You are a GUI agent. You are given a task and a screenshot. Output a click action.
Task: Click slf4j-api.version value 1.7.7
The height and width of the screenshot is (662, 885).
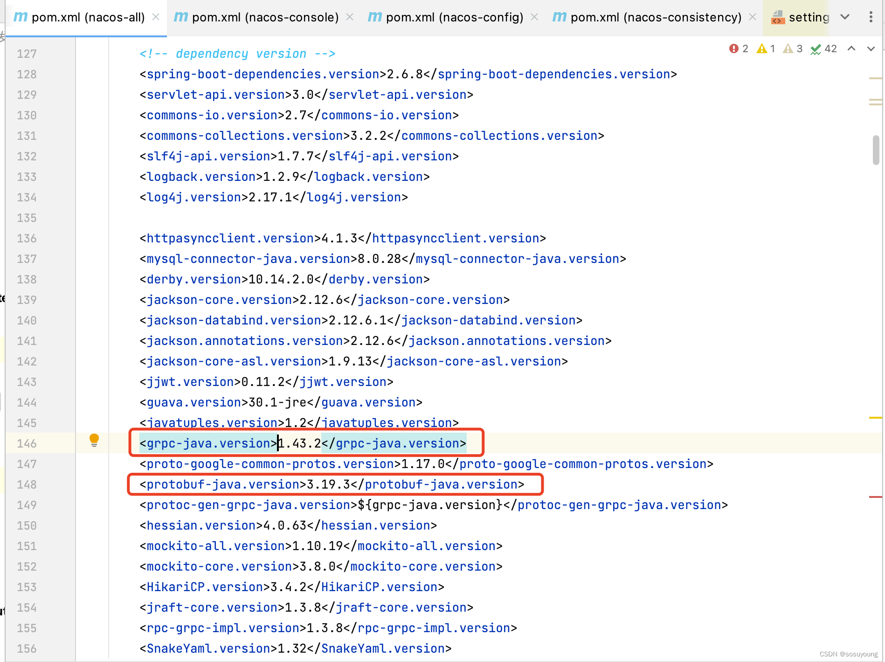296,156
